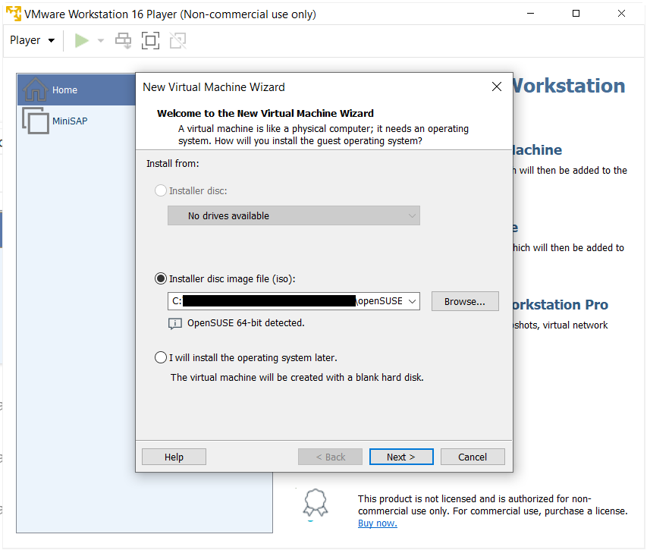Screen dimensions: 650x550
Task: Open the No drives available dropdown
Action: [294, 215]
